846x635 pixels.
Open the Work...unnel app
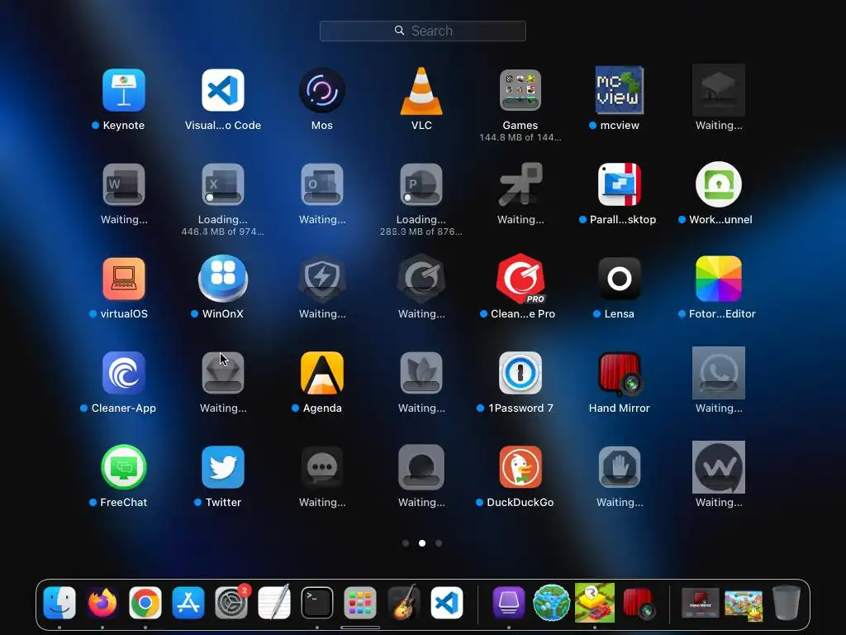[719, 184]
